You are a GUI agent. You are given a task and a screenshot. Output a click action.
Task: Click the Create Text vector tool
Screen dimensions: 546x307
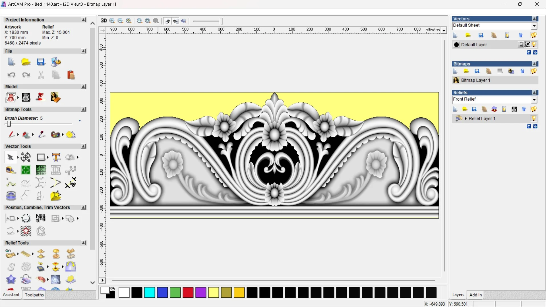point(56,157)
